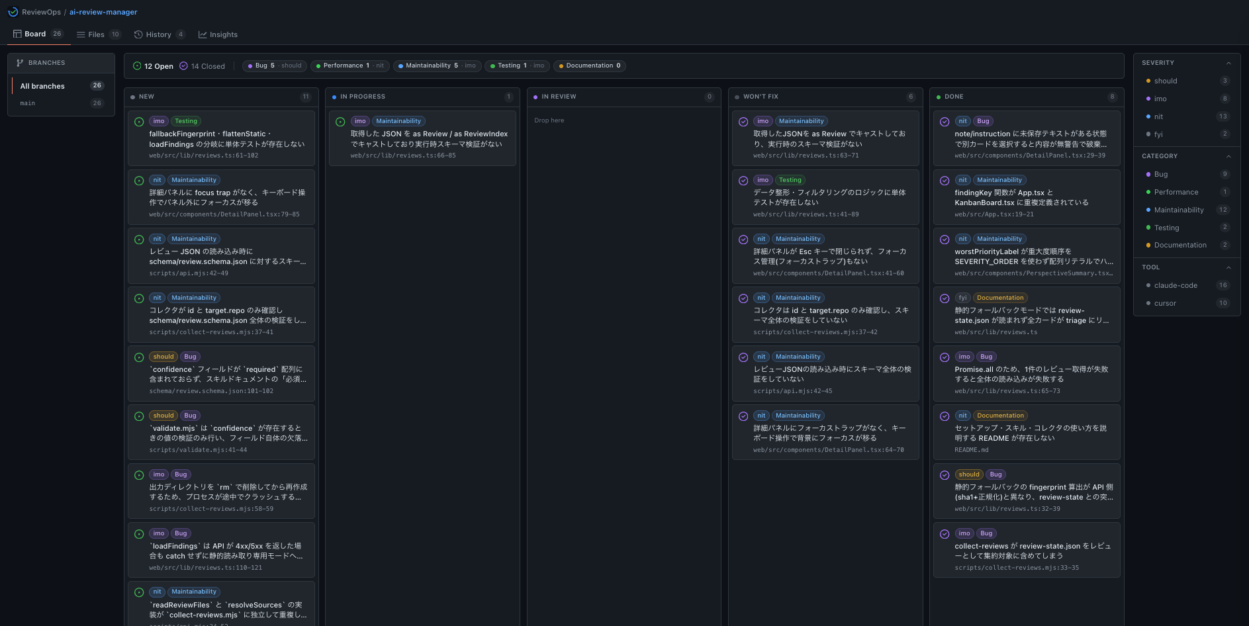Click the Insights chart icon
Image resolution: width=1249 pixels, height=626 pixels.
tap(203, 34)
